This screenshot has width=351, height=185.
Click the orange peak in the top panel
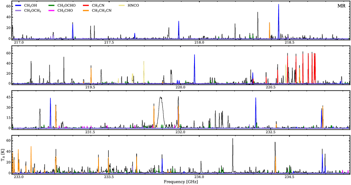[x=269, y=30]
